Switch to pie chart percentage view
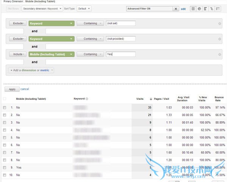Viewport: 227px width, 182px height. (x=199, y=9)
